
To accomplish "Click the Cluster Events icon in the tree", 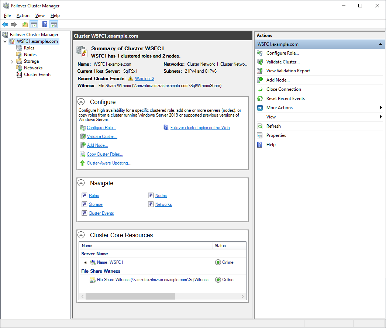I will [19, 75].
